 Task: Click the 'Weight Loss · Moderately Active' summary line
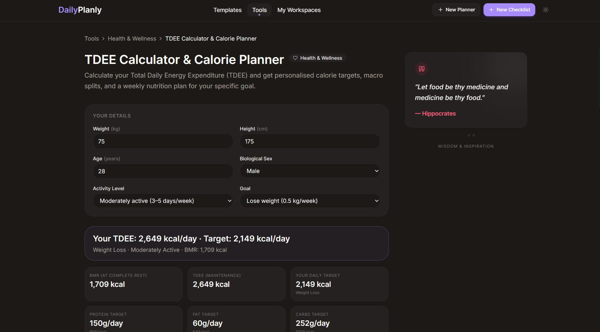click(160, 250)
